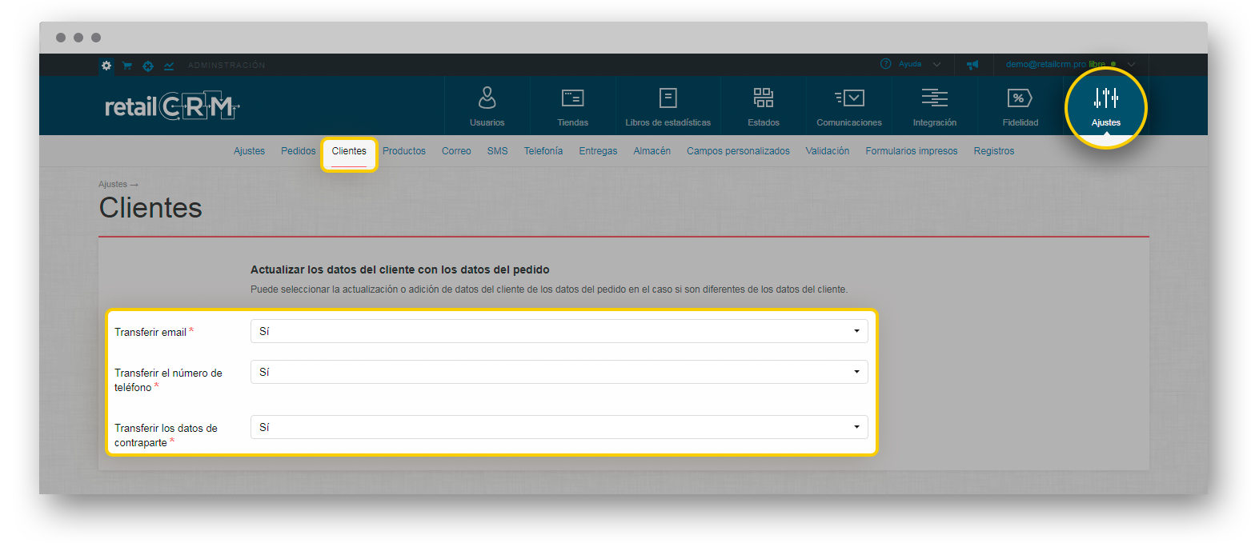Screen dimensions: 1251x543
Task: Select the Clientes tab
Action: pos(349,151)
